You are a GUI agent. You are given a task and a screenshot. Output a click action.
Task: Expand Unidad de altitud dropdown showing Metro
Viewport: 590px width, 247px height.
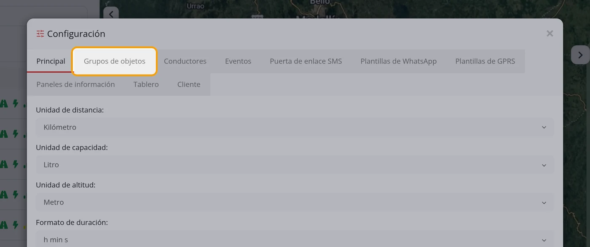pyautogui.click(x=295, y=202)
